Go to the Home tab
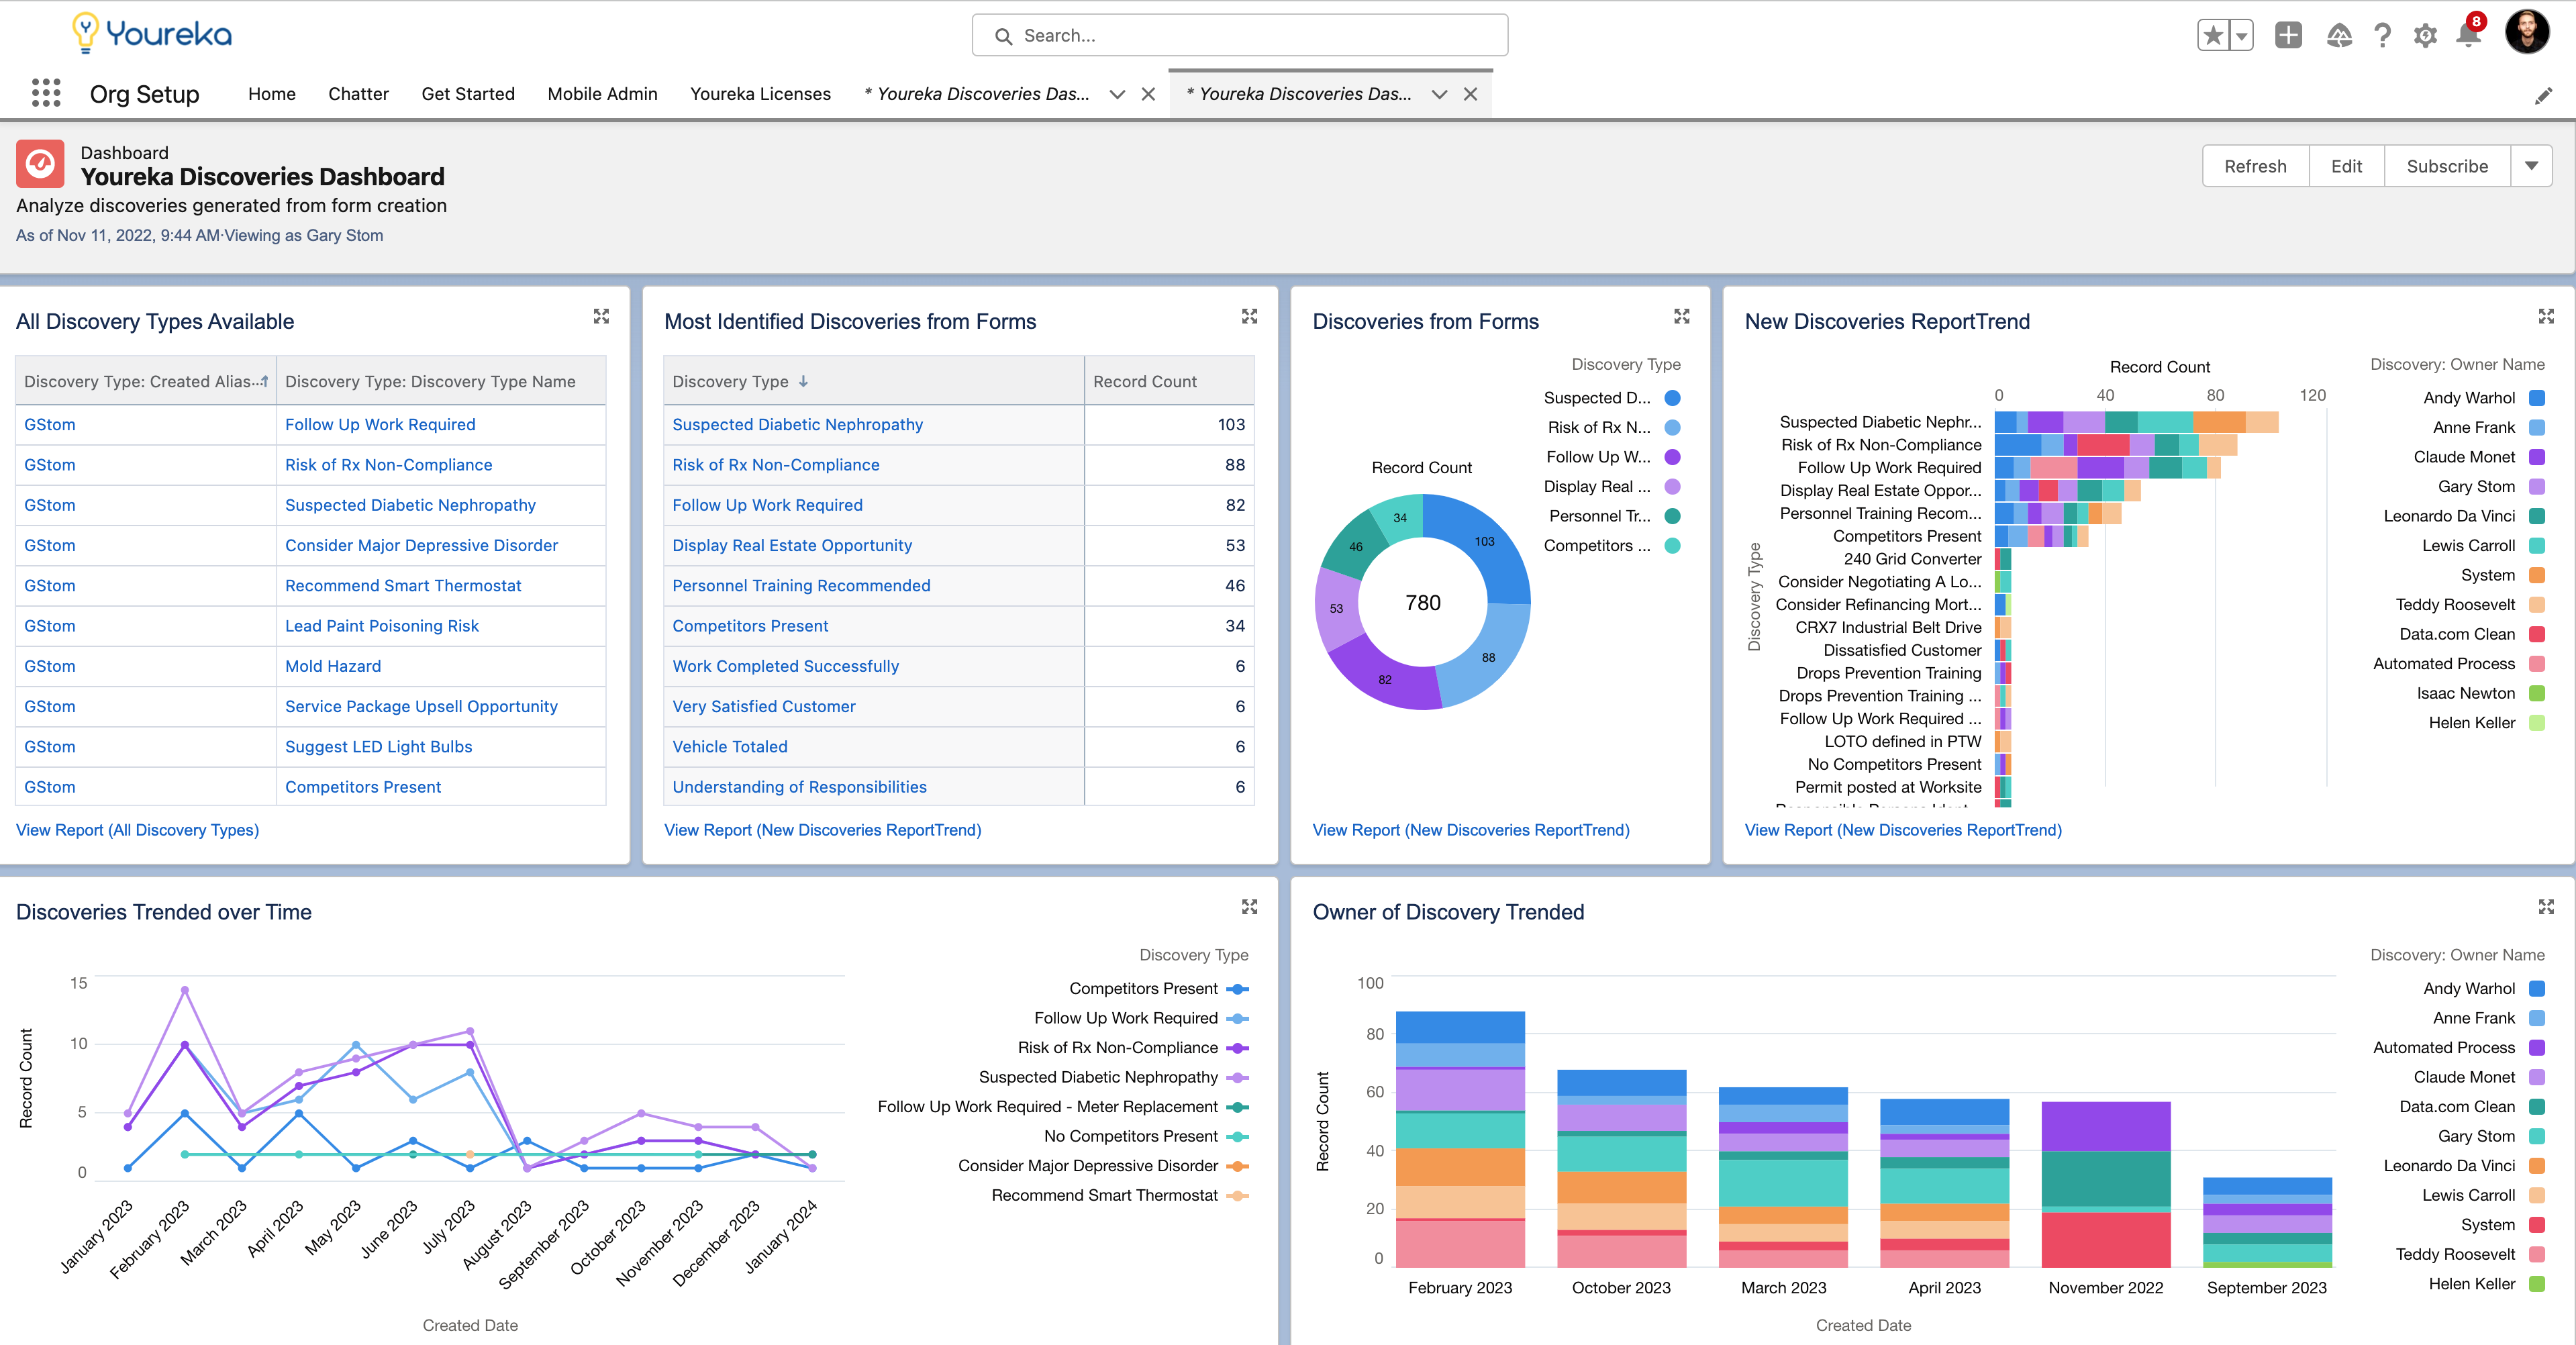2576x1345 pixels. pos(272,94)
